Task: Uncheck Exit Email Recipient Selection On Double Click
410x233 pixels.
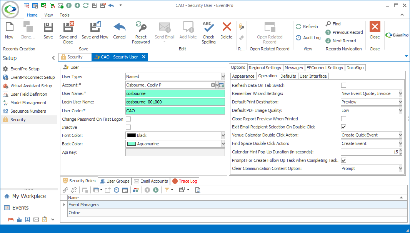Action: coord(343,127)
